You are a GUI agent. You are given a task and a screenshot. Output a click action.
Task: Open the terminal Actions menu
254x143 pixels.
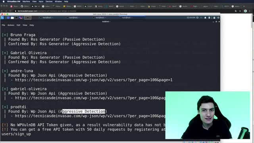click(11, 25)
